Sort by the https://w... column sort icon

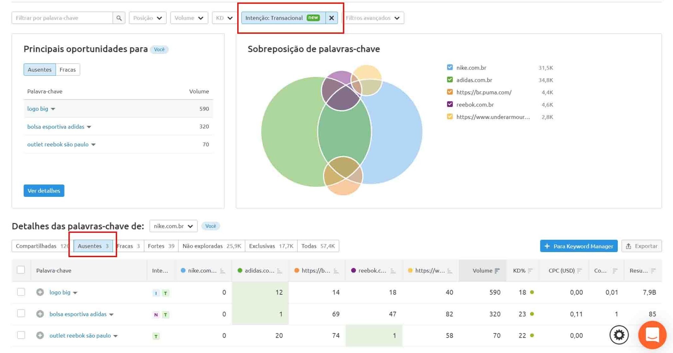449,271
